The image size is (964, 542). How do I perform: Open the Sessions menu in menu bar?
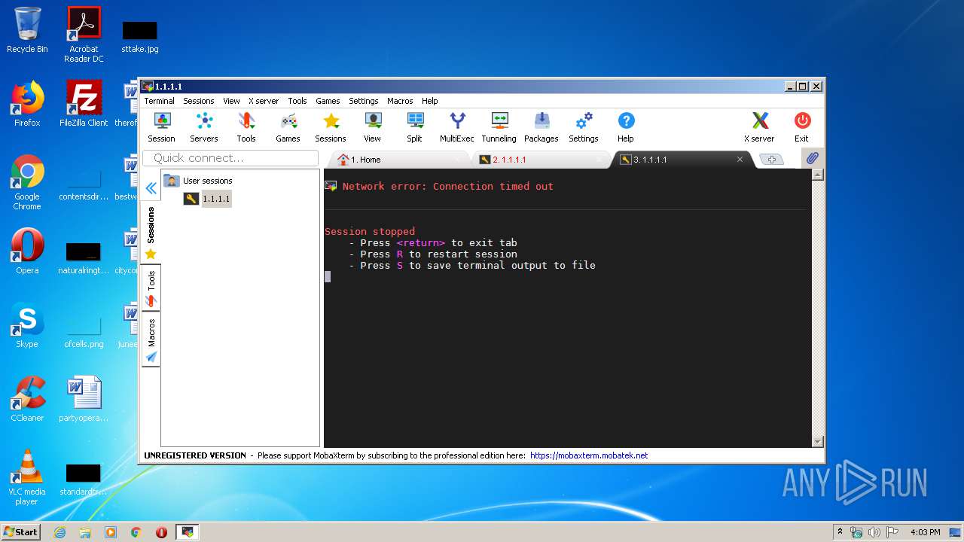199,101
